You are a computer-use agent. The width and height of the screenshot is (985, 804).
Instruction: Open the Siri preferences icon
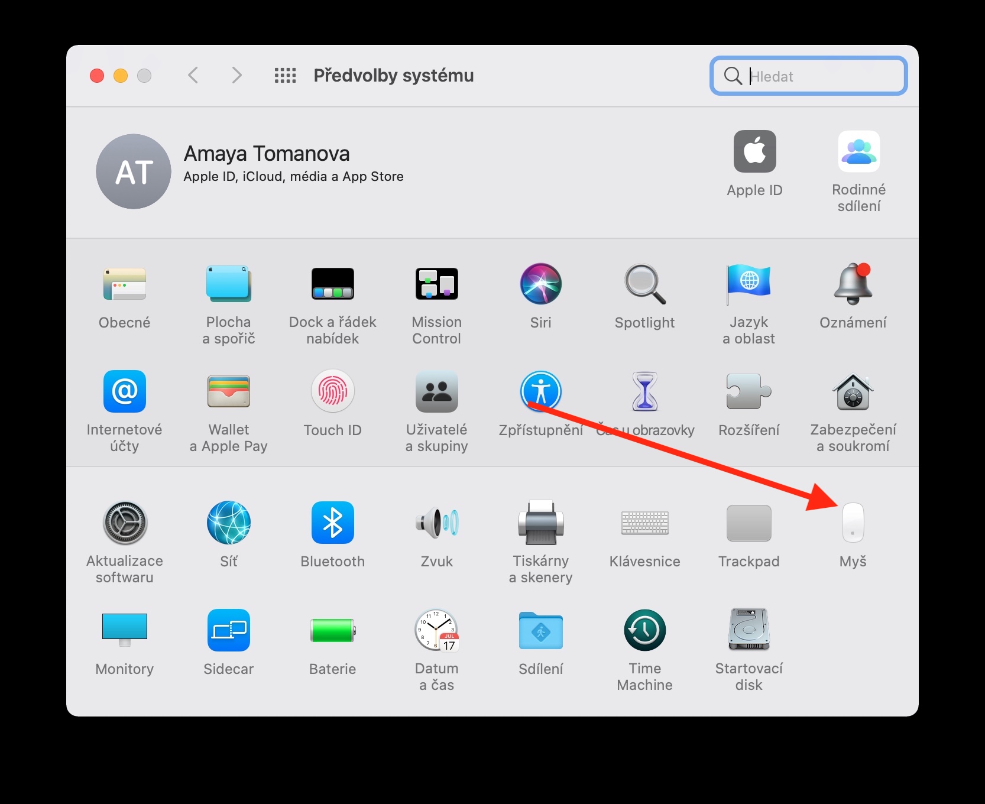pos(541,284)
